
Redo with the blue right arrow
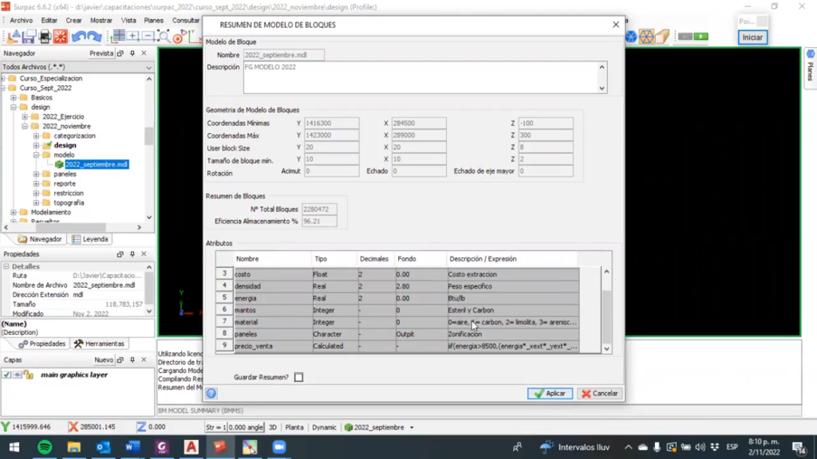[x=94, y=37]
